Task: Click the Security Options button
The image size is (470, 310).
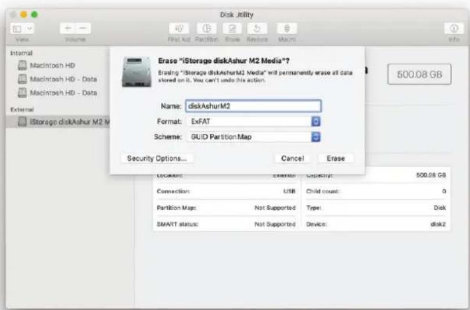Action: click(157, 158)
